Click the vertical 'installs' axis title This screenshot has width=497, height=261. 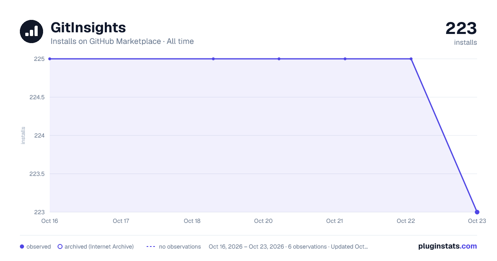[23, 135]
